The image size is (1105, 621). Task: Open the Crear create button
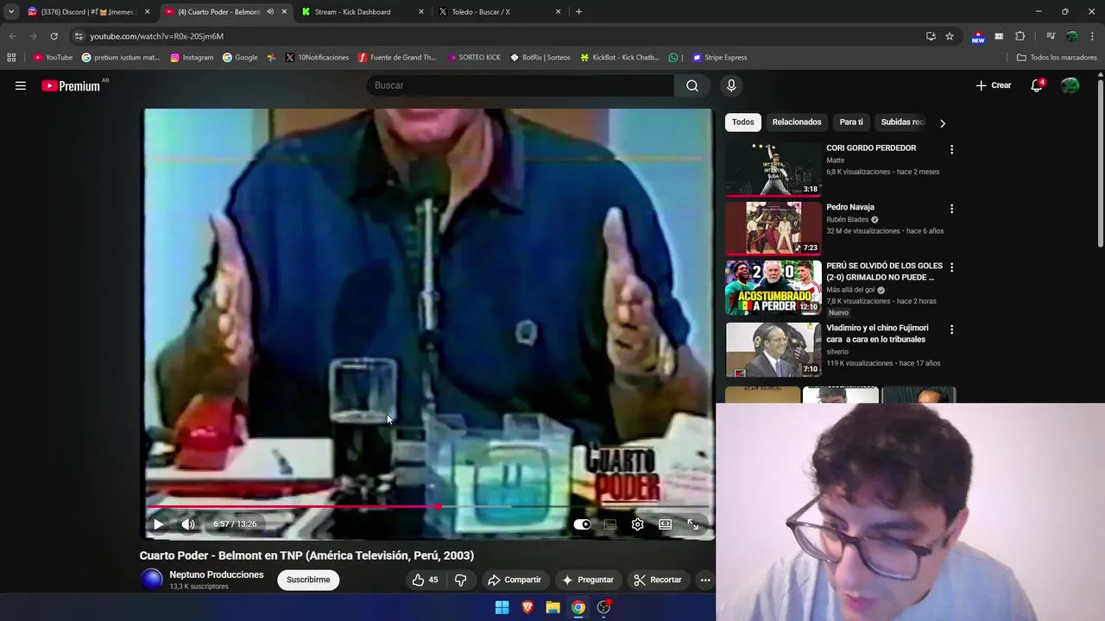coord(994,85)
